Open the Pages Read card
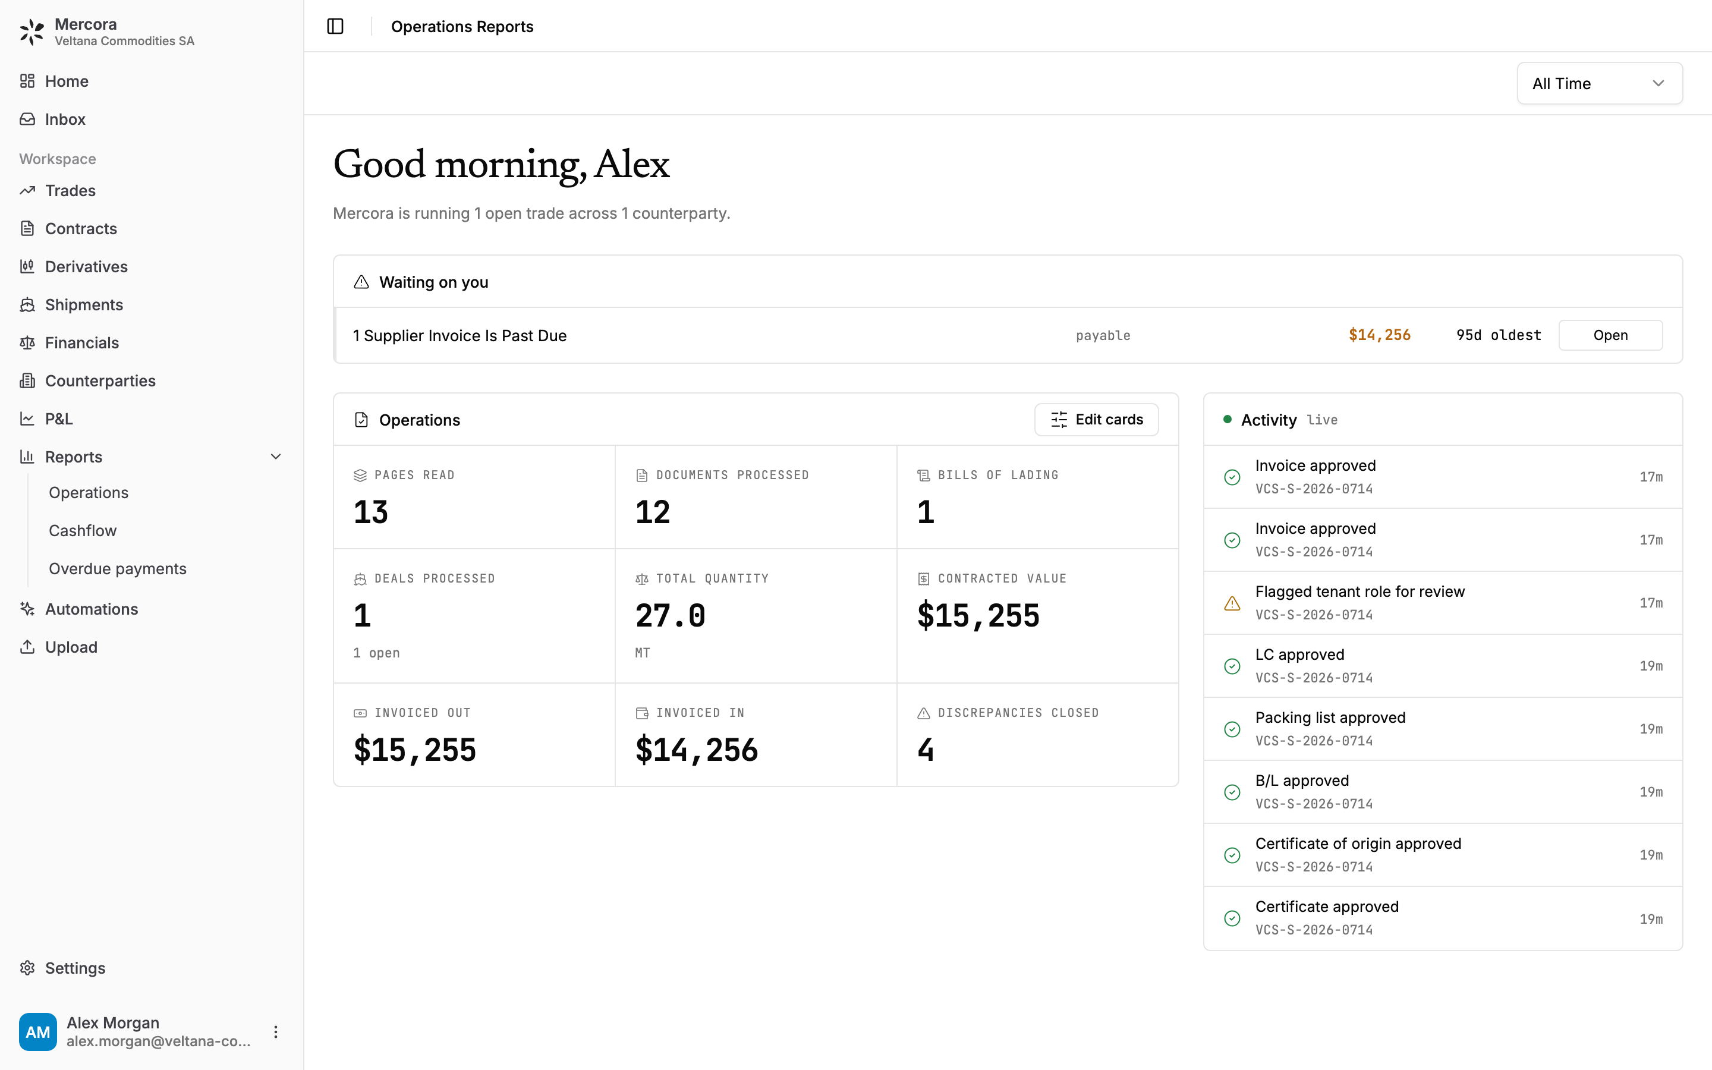 point(474,497)
